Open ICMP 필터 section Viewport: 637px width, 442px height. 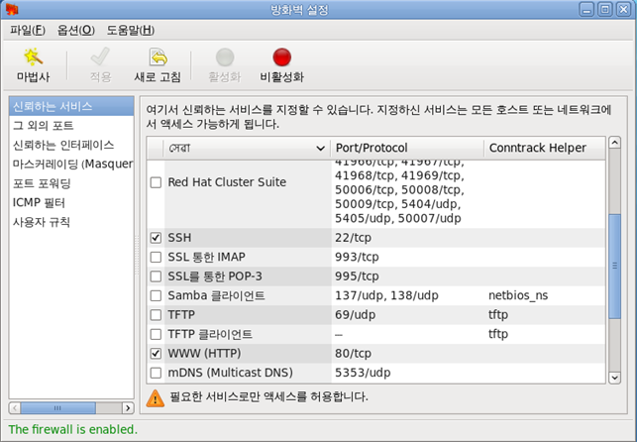[71, 203]
